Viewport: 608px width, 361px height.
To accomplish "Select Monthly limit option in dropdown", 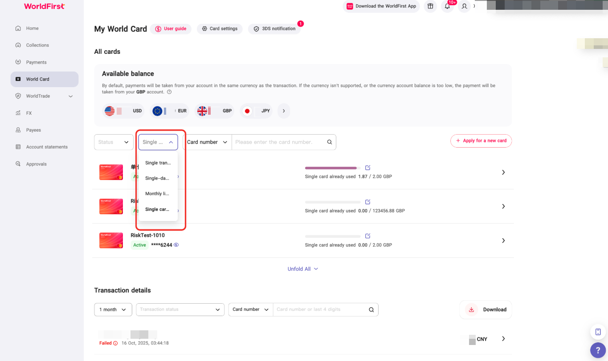I will click(x=157, y=194).
